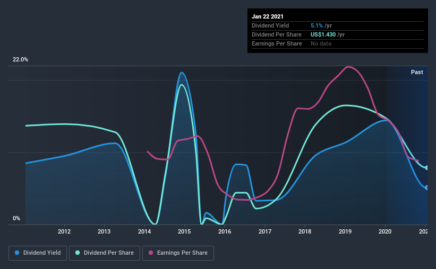
Task: Click the Dividend Per Share endpoint marker
Action: click(x=426, y=168)
